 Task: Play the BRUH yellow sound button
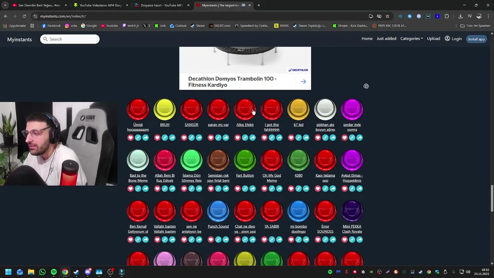[x=165, y=109]
